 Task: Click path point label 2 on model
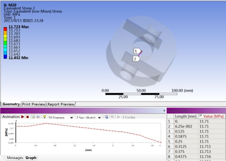135,59
